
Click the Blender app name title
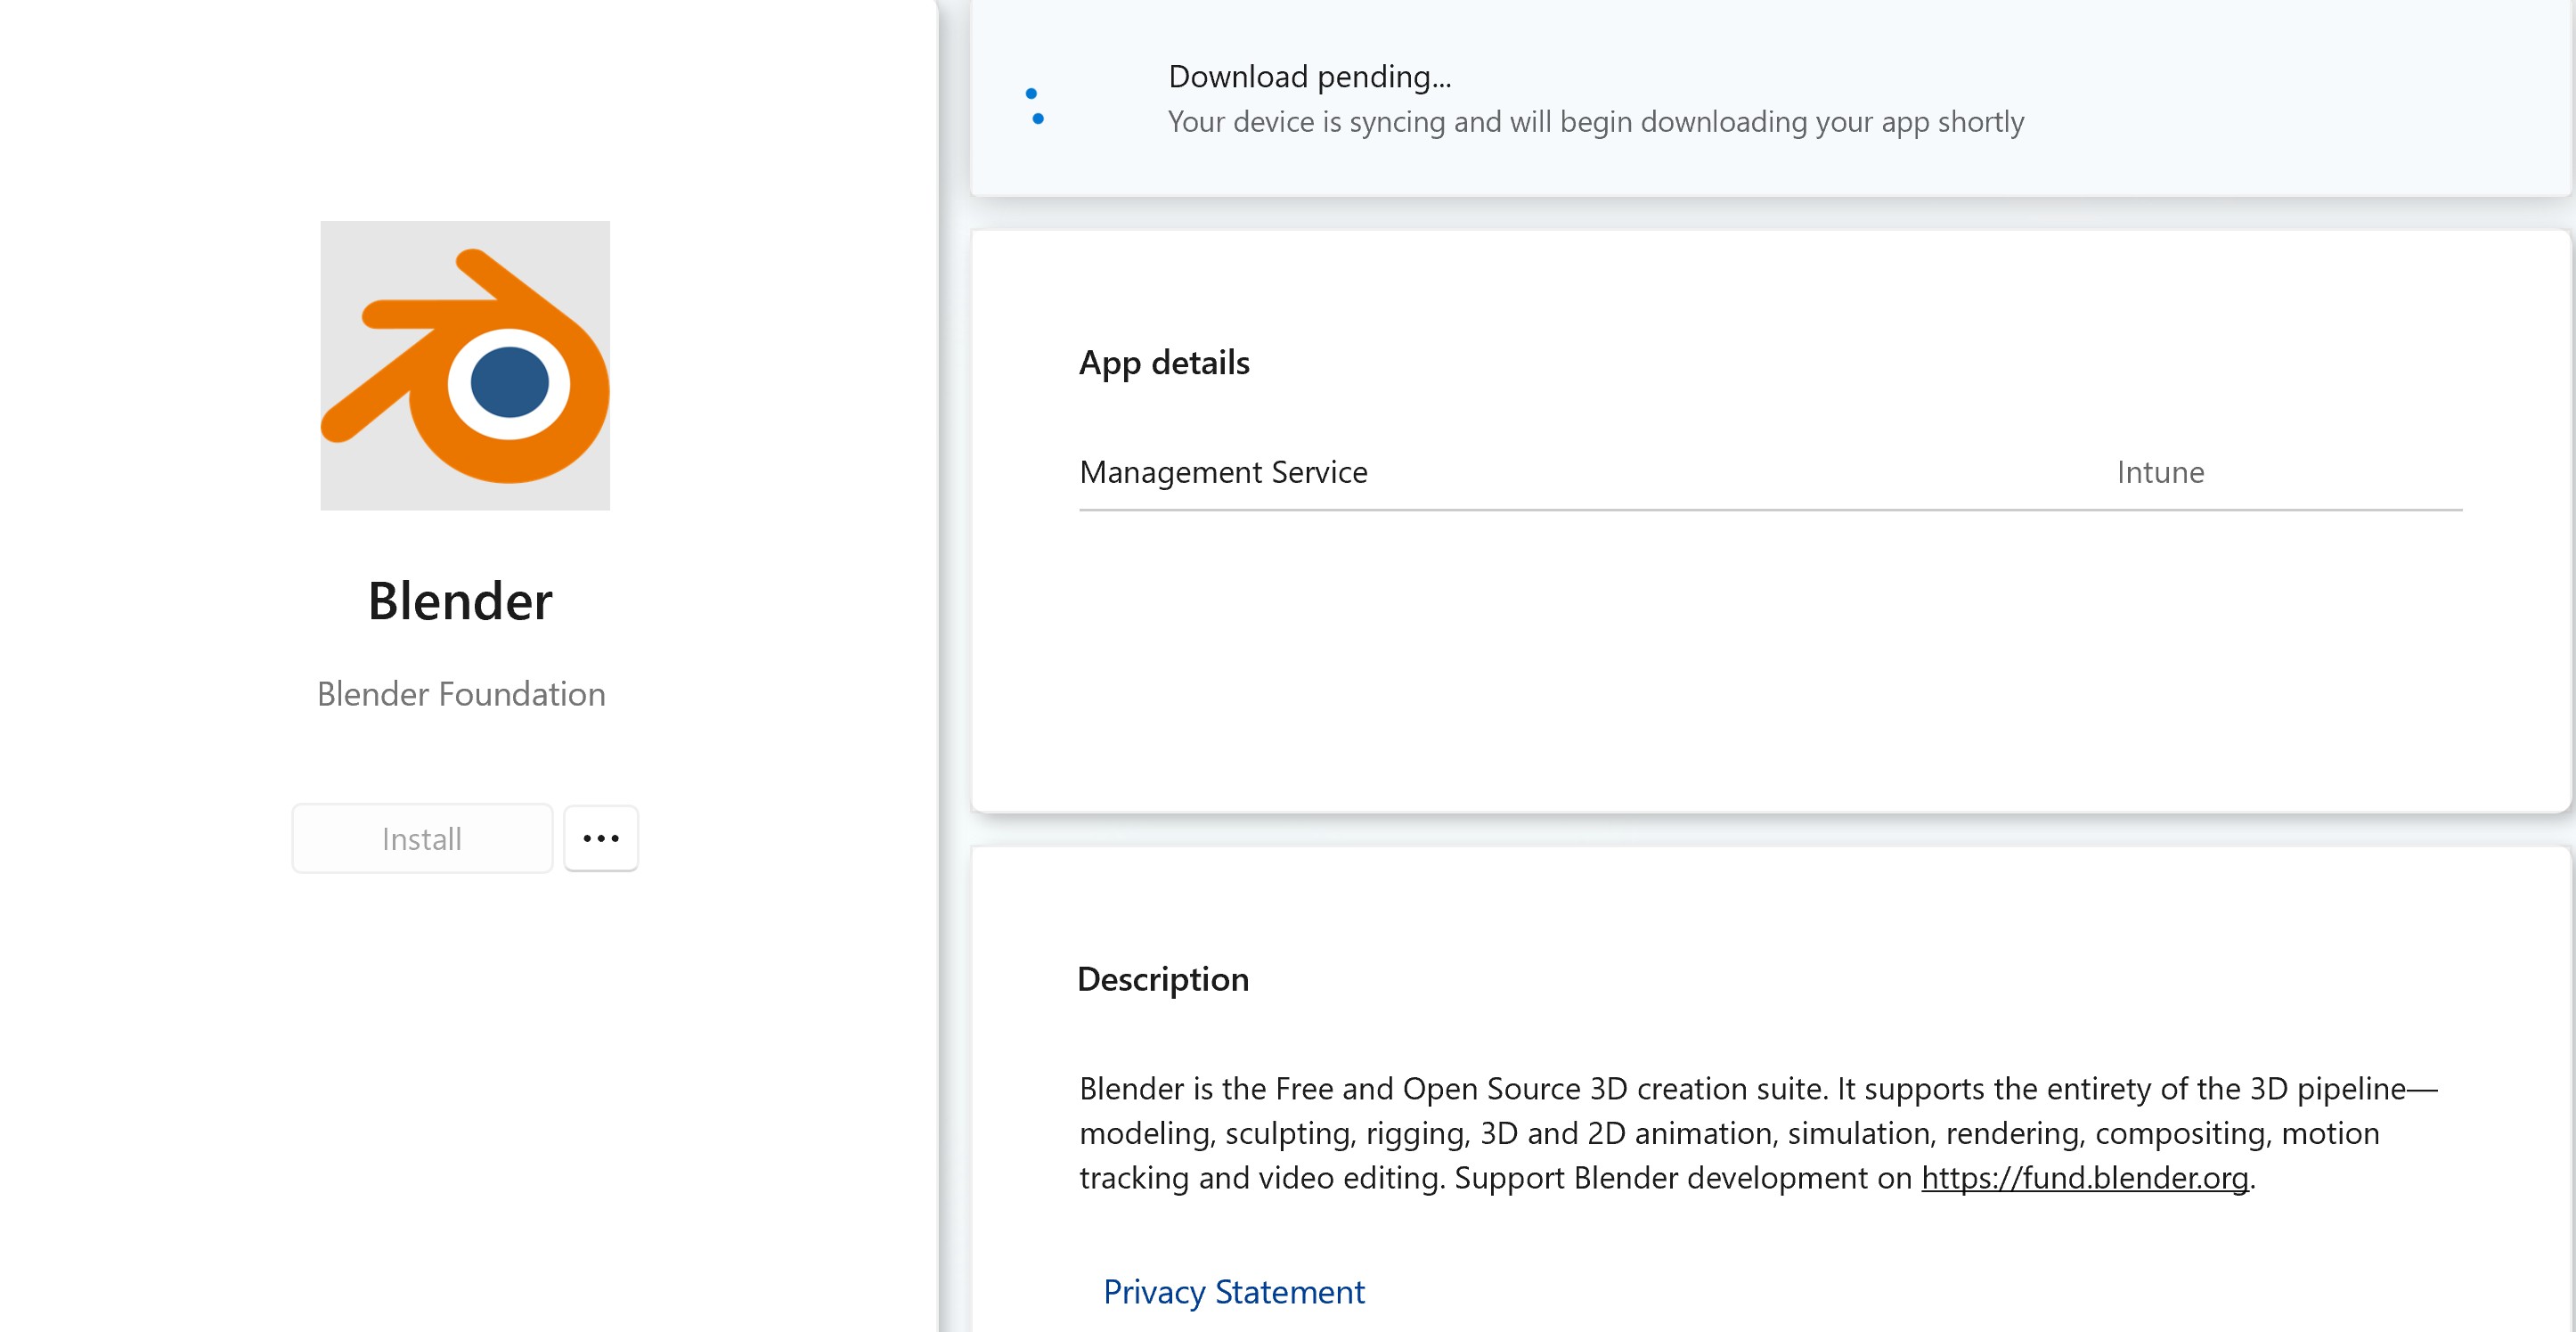click(459, 601)
